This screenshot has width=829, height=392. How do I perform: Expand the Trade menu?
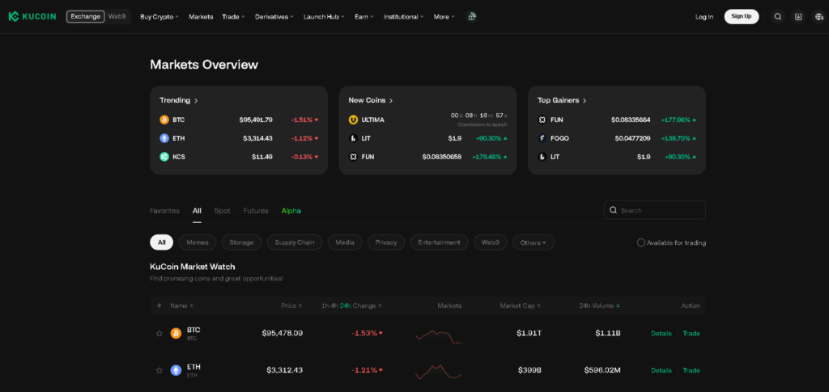click(233, 17)
